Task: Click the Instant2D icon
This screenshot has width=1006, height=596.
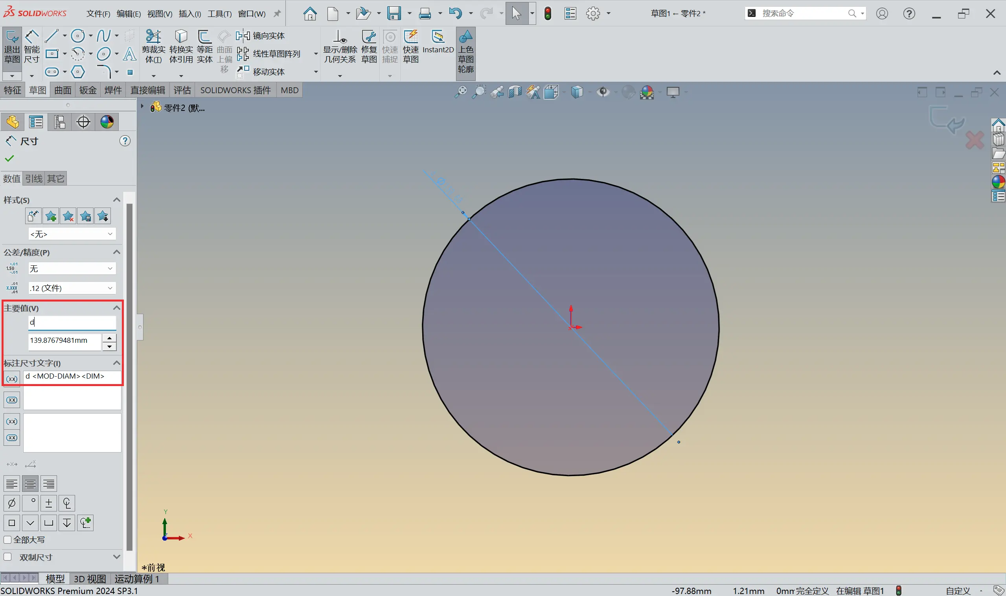Action: pyautogui.click(x=438, y=42)
